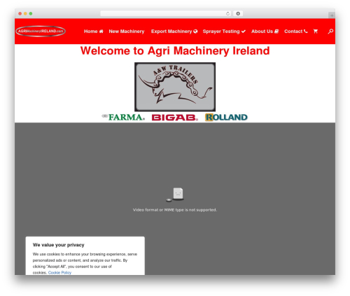
Task: Open a new browser tab
Action: tap(332, 15)
